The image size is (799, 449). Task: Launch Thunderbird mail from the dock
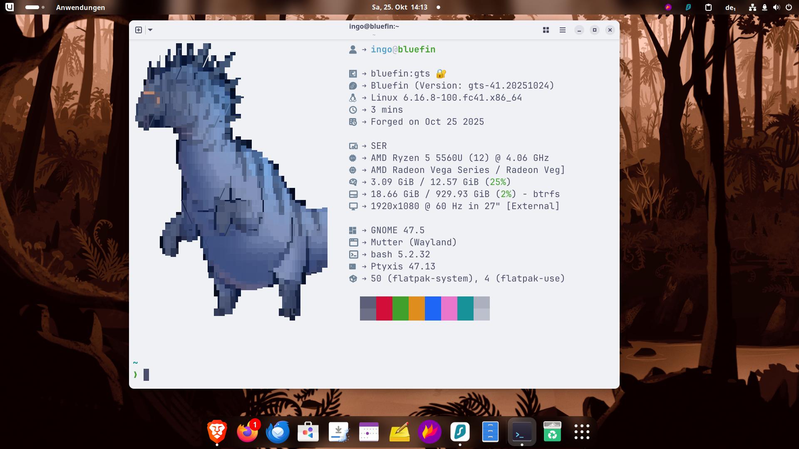point(278,432)
